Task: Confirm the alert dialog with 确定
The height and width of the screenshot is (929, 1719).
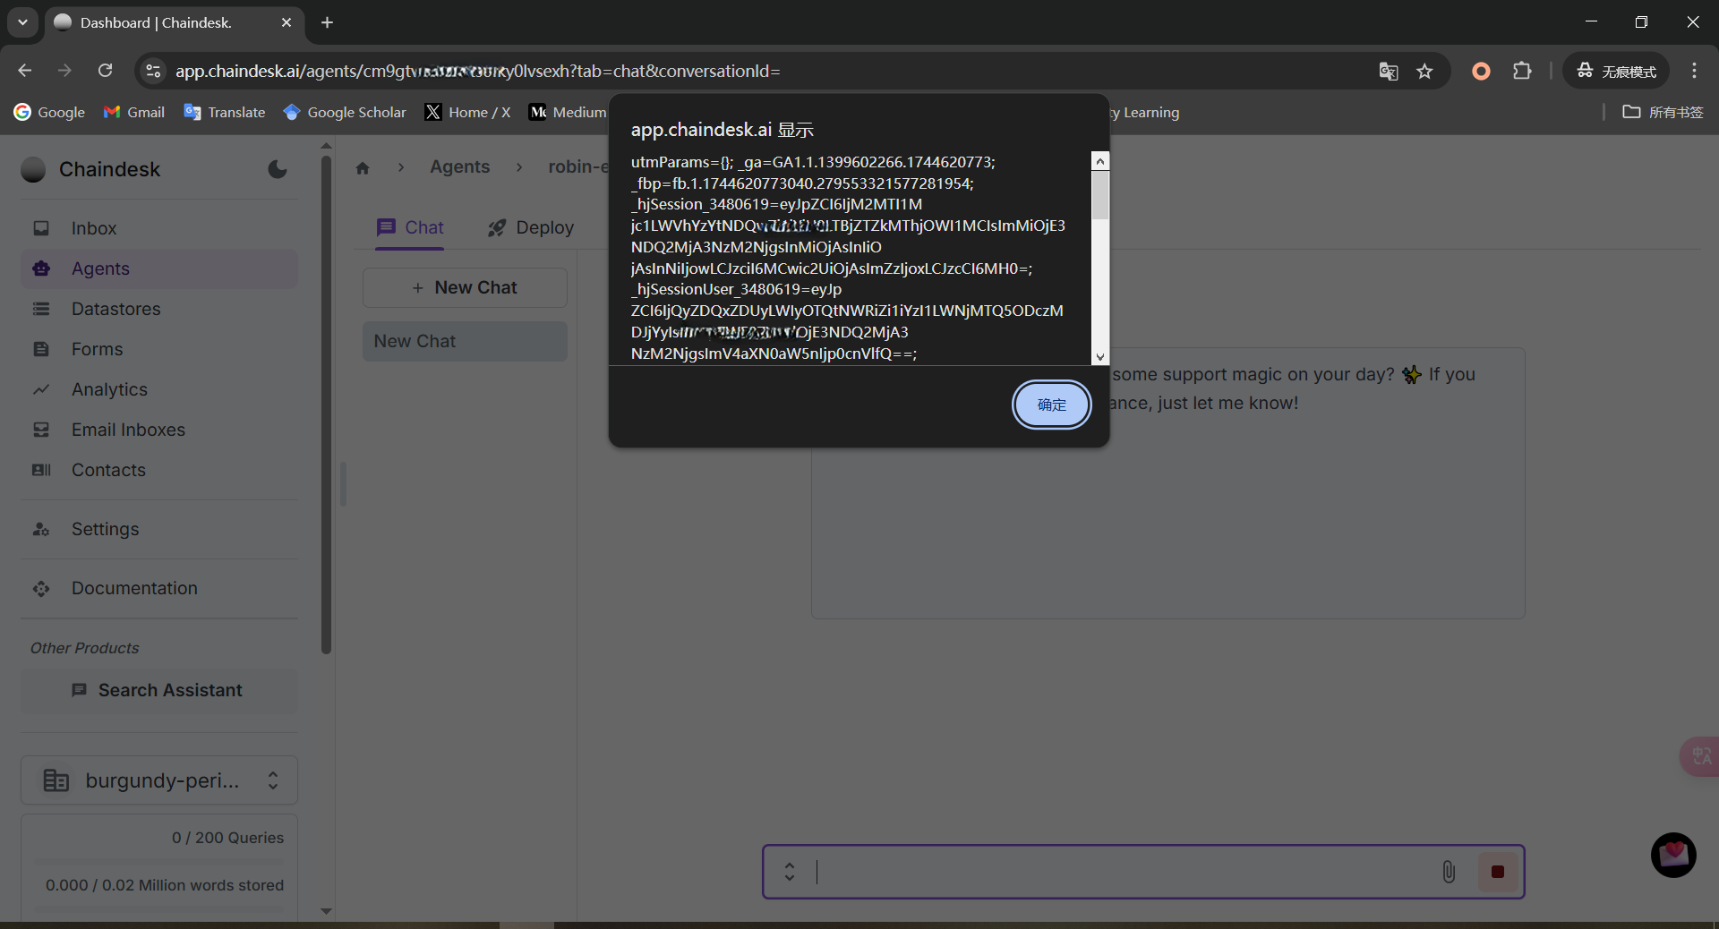Action: 1051,405
